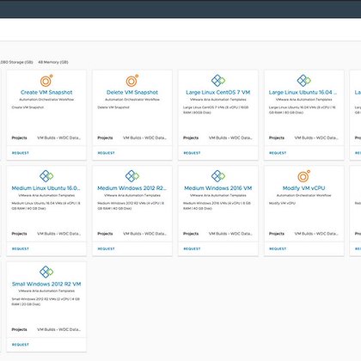Click 'Automation Orchestrator Workflow' under Create VM Snapshot

coord(46,100)
